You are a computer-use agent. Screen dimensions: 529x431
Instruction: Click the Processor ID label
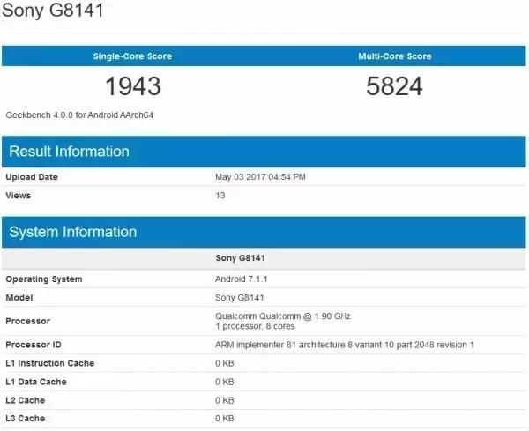point(34,345)
